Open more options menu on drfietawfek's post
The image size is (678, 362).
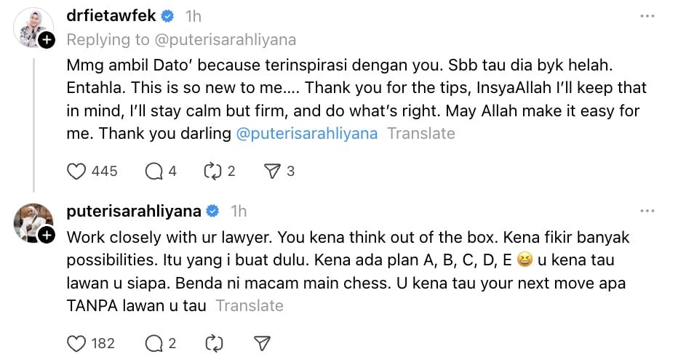647,16
